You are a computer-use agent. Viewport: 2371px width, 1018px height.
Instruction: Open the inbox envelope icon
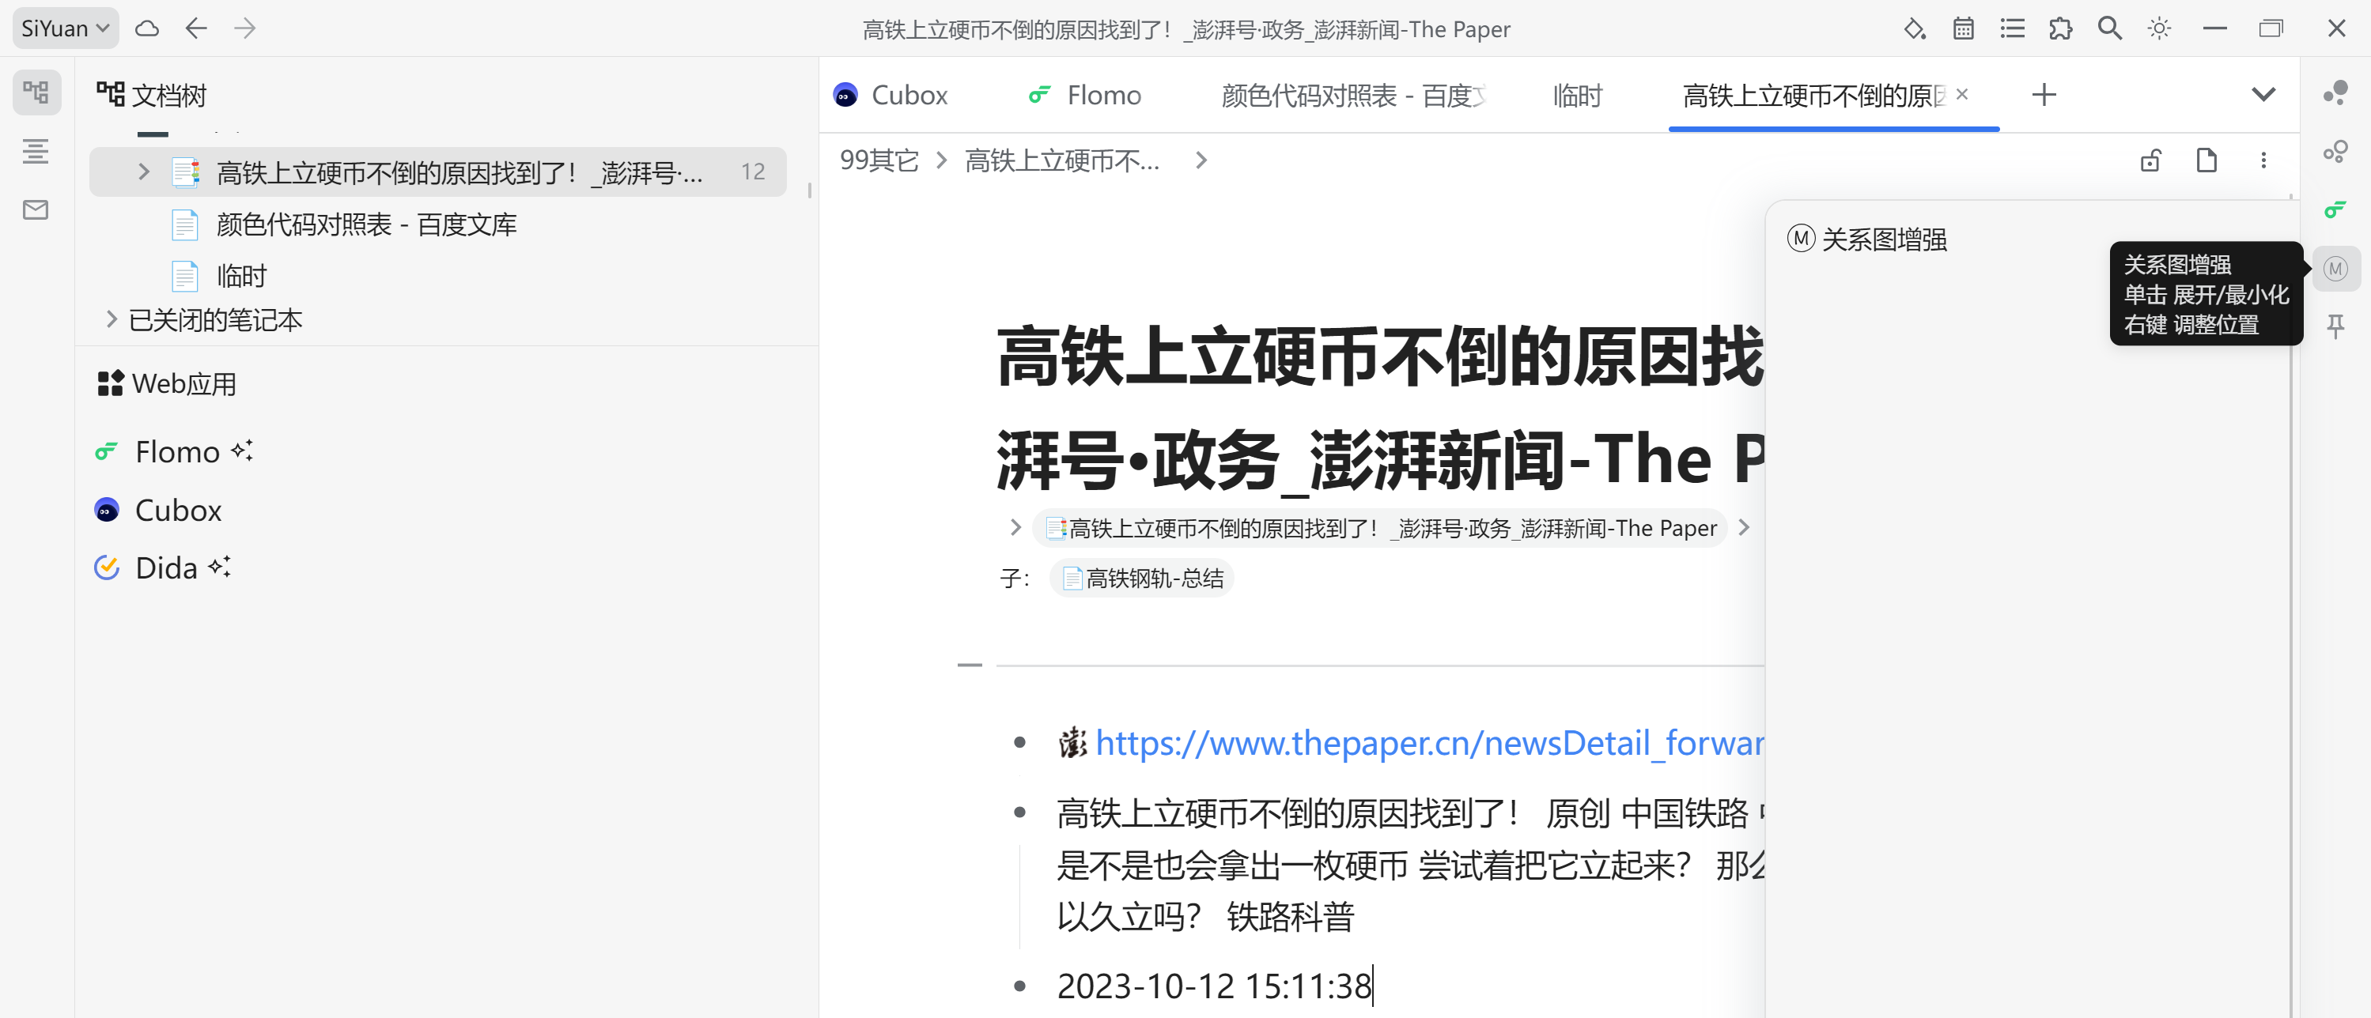pos(36,209)
